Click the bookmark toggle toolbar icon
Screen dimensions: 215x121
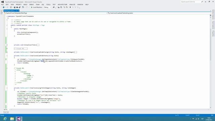coord(70,7)
